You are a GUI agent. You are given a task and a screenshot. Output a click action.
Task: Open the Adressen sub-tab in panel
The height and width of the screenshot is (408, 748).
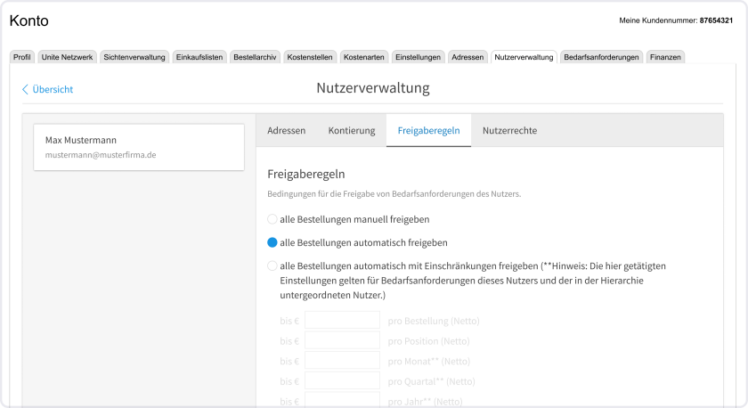pos(286,130)
